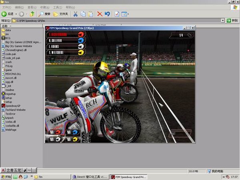The image size is (240, 180).
Task: Select the regsetup file icon
Action: point(11,94)
